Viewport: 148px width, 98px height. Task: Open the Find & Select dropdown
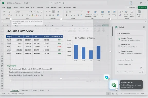(132, 14)
